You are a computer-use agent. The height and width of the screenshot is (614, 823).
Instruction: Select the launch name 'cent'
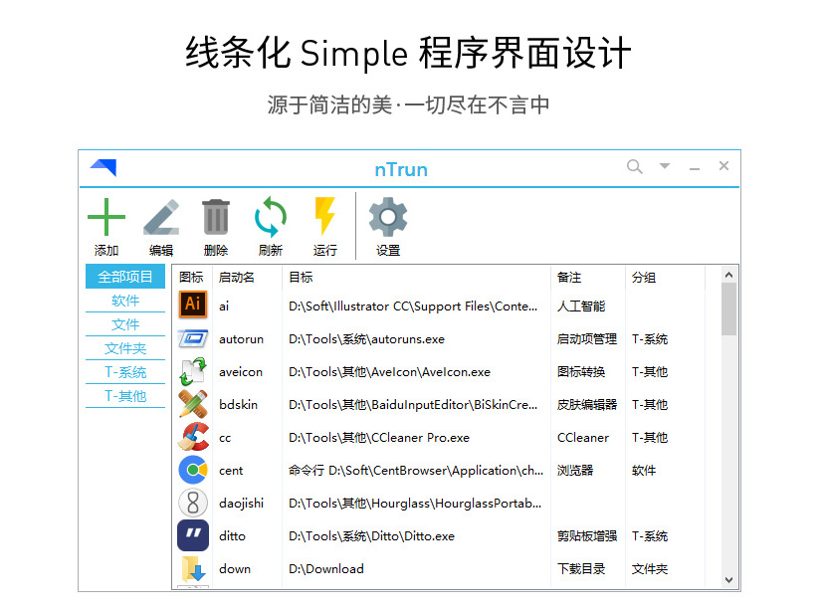tap(231, 471)
